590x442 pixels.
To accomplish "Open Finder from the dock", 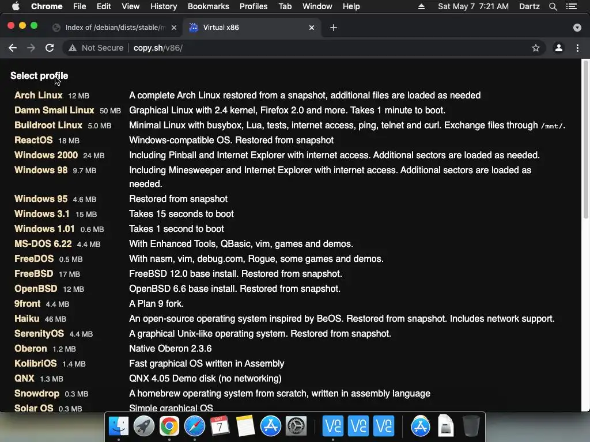I will (119, 426).
